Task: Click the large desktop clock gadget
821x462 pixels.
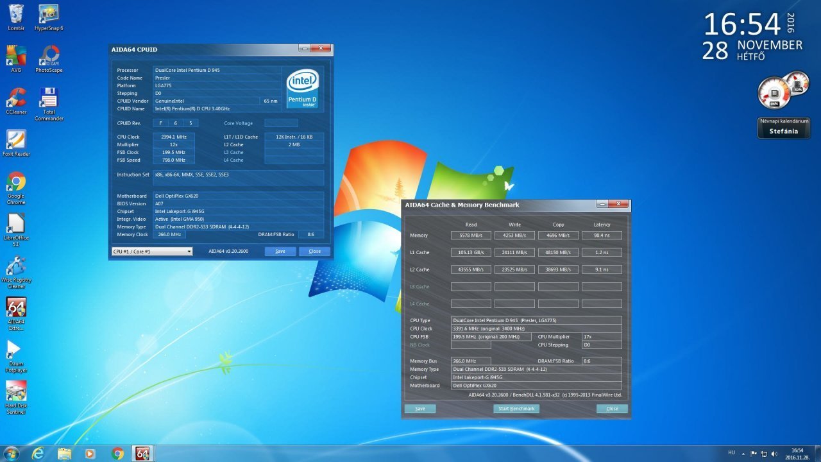Action: click(x=753, y=36)
